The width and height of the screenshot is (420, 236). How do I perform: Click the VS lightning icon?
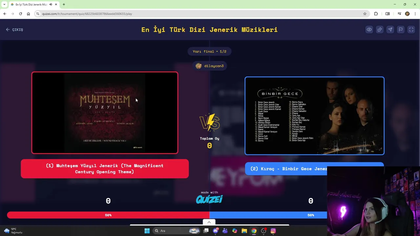(x=210, y=122)
